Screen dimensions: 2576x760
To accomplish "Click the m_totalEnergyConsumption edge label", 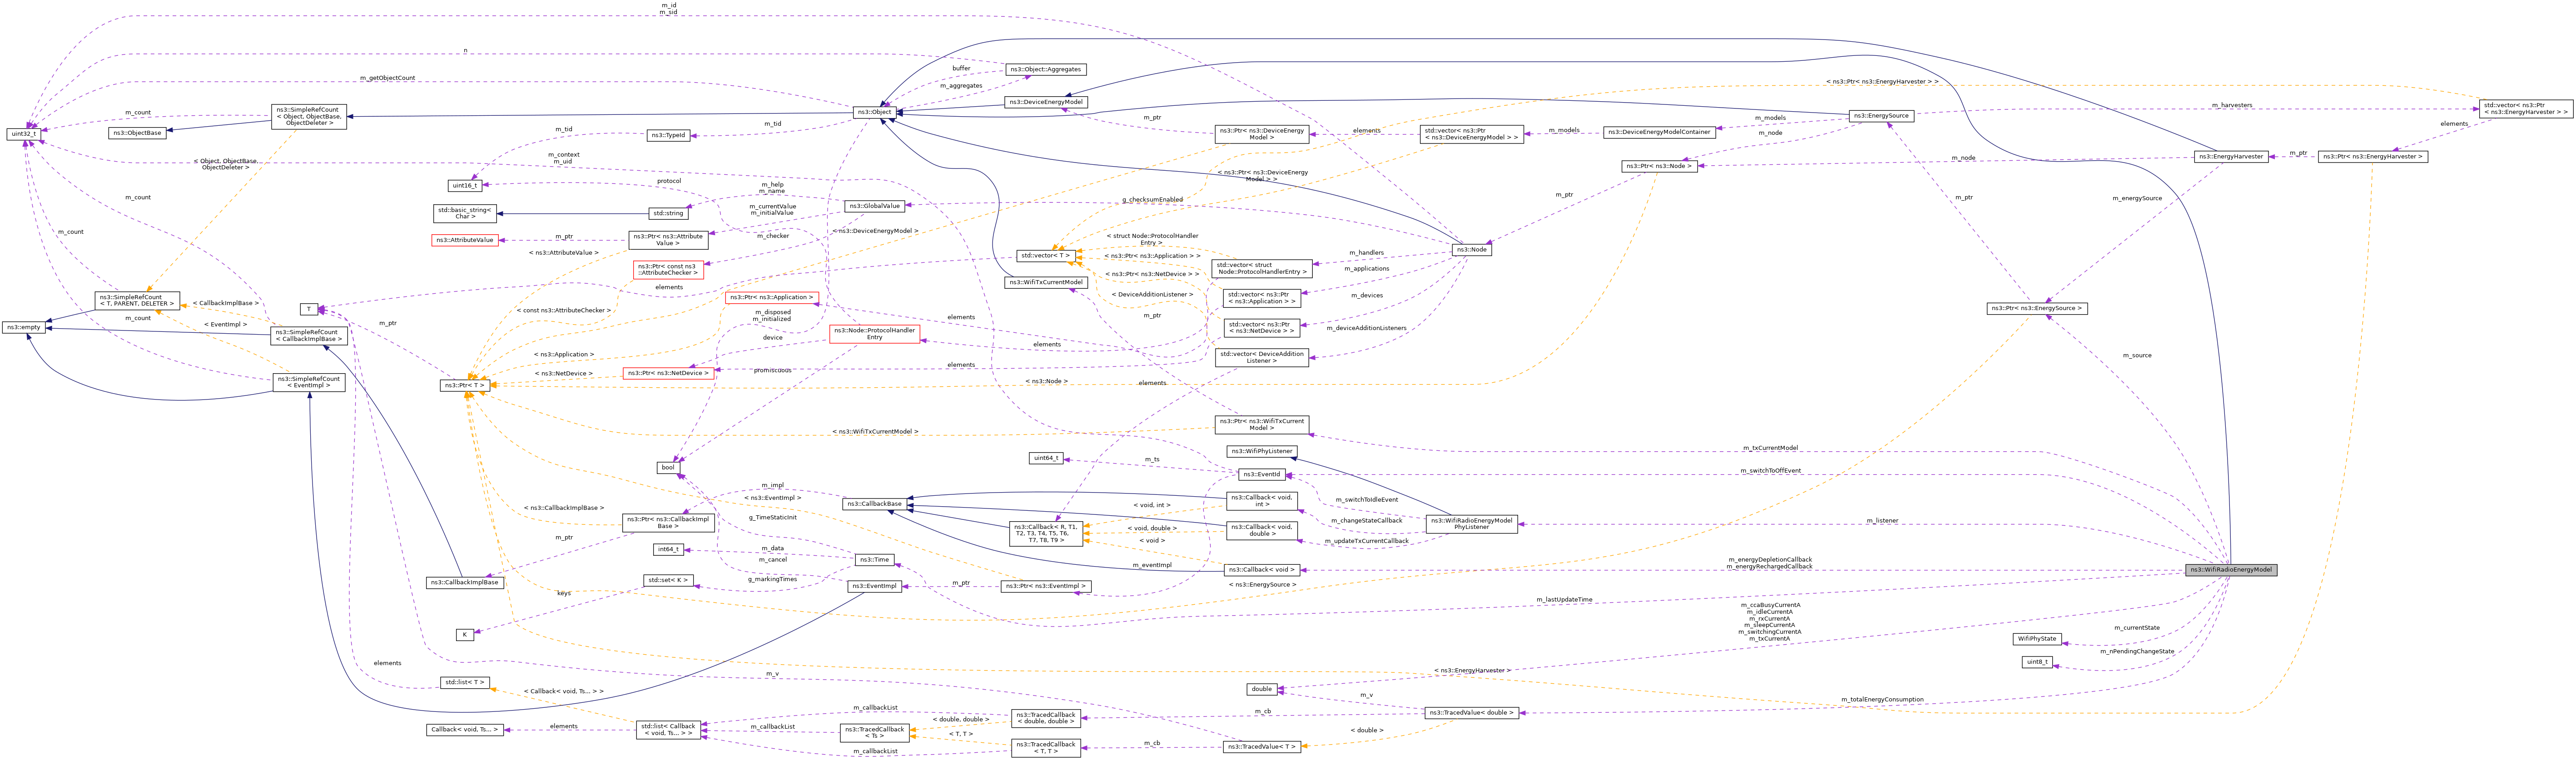I will pos(1882,700).
